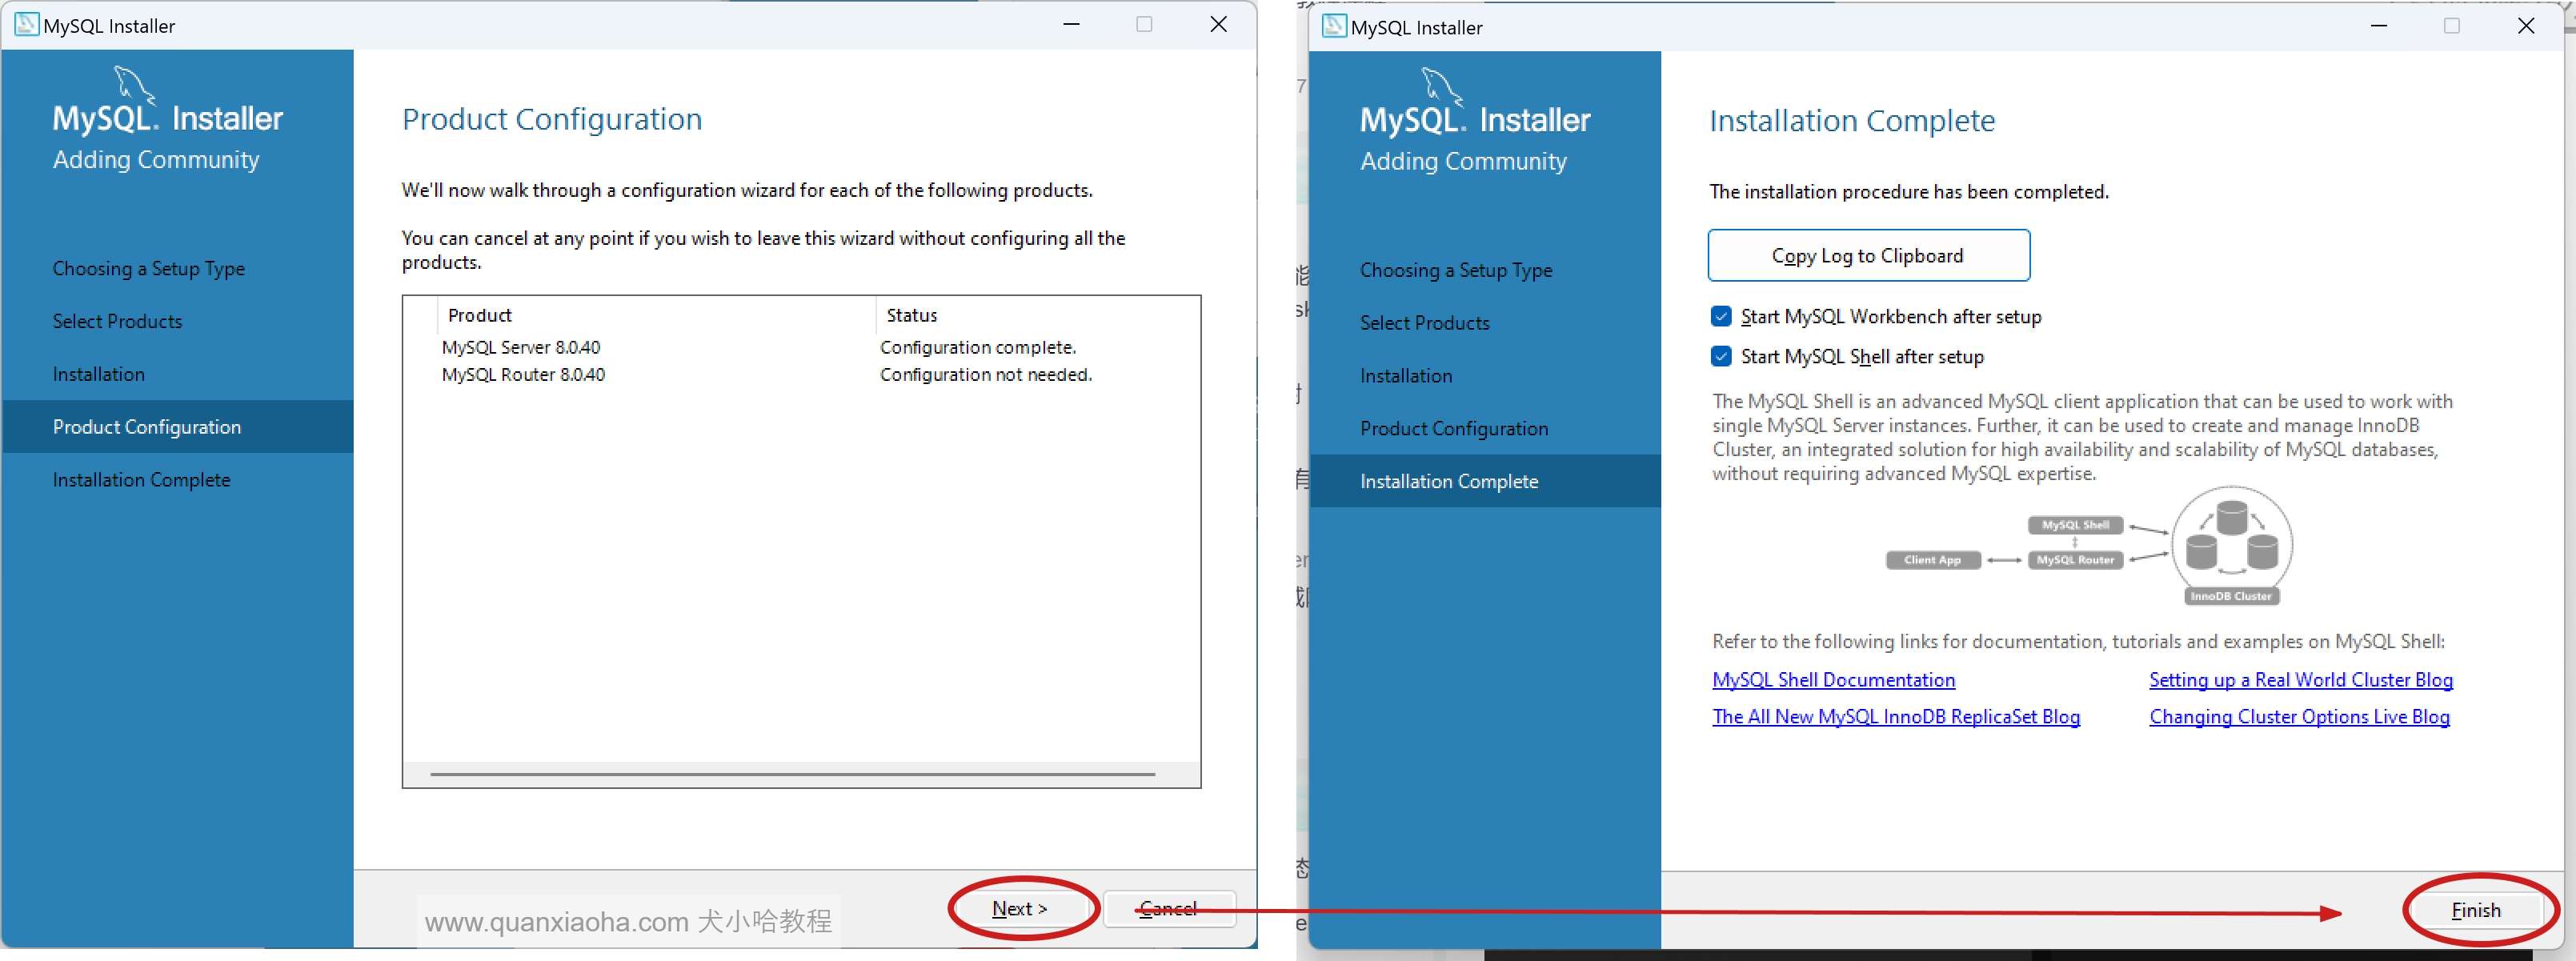
Task: Select Installation step in right window sidebar
Action: coord(1405,376)
